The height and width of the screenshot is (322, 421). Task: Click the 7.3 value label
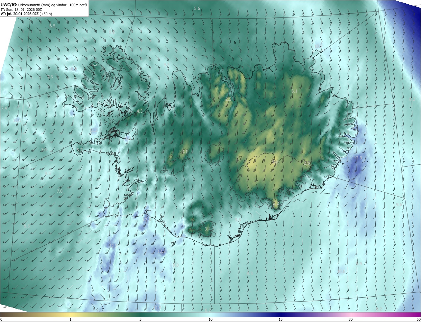(50, 77)
